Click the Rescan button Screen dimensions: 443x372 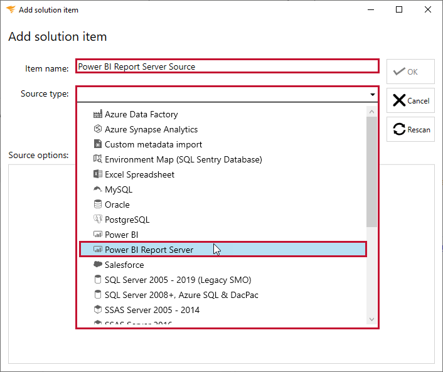(x=410, y=129)
